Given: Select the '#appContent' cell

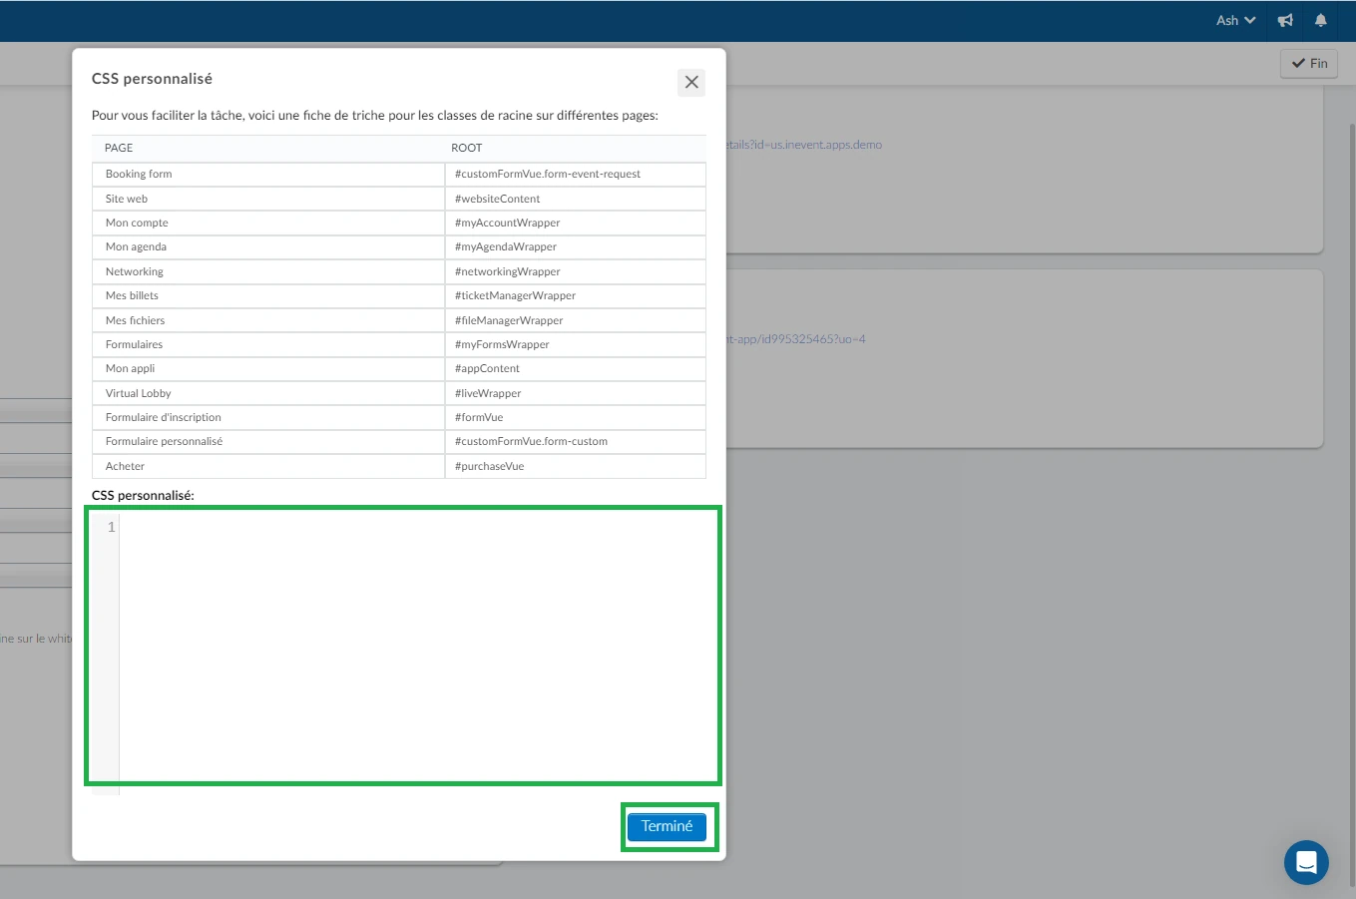Looking at the screenshot, I should [576, 368].
